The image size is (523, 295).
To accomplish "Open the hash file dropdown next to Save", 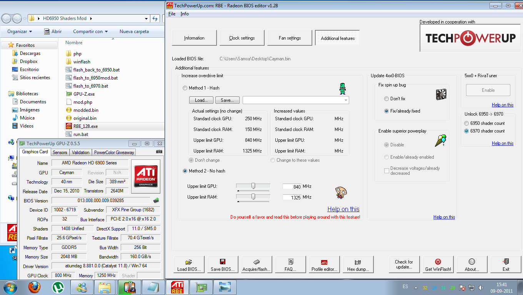I will (346, 100).
